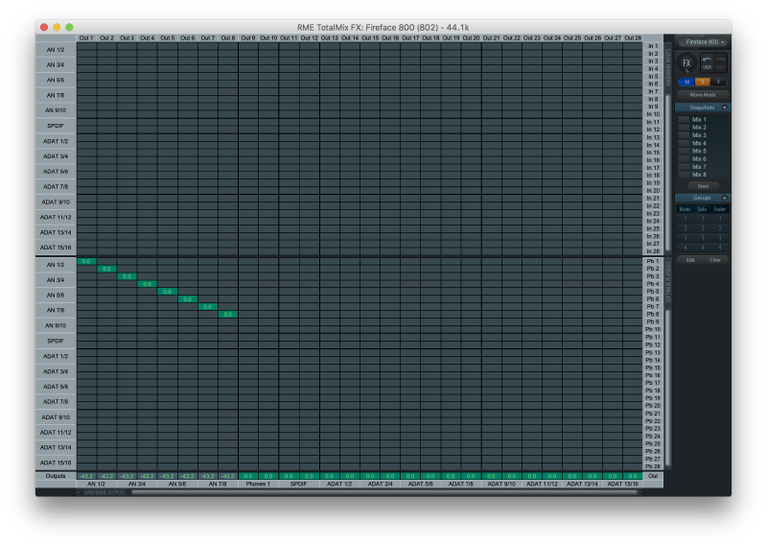
Task: Open the FX settings knob icon
Action: pyautogui.click(x=686, y=63)
